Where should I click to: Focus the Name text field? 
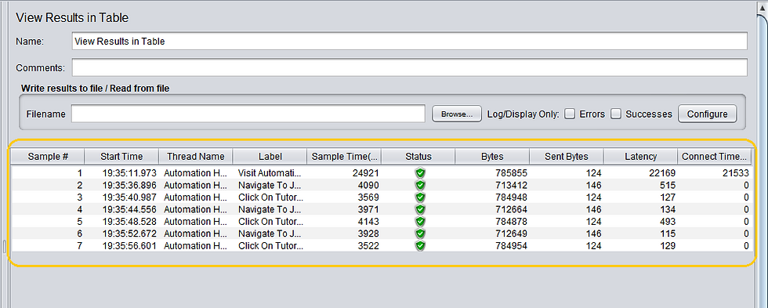[x=409, y=42]
